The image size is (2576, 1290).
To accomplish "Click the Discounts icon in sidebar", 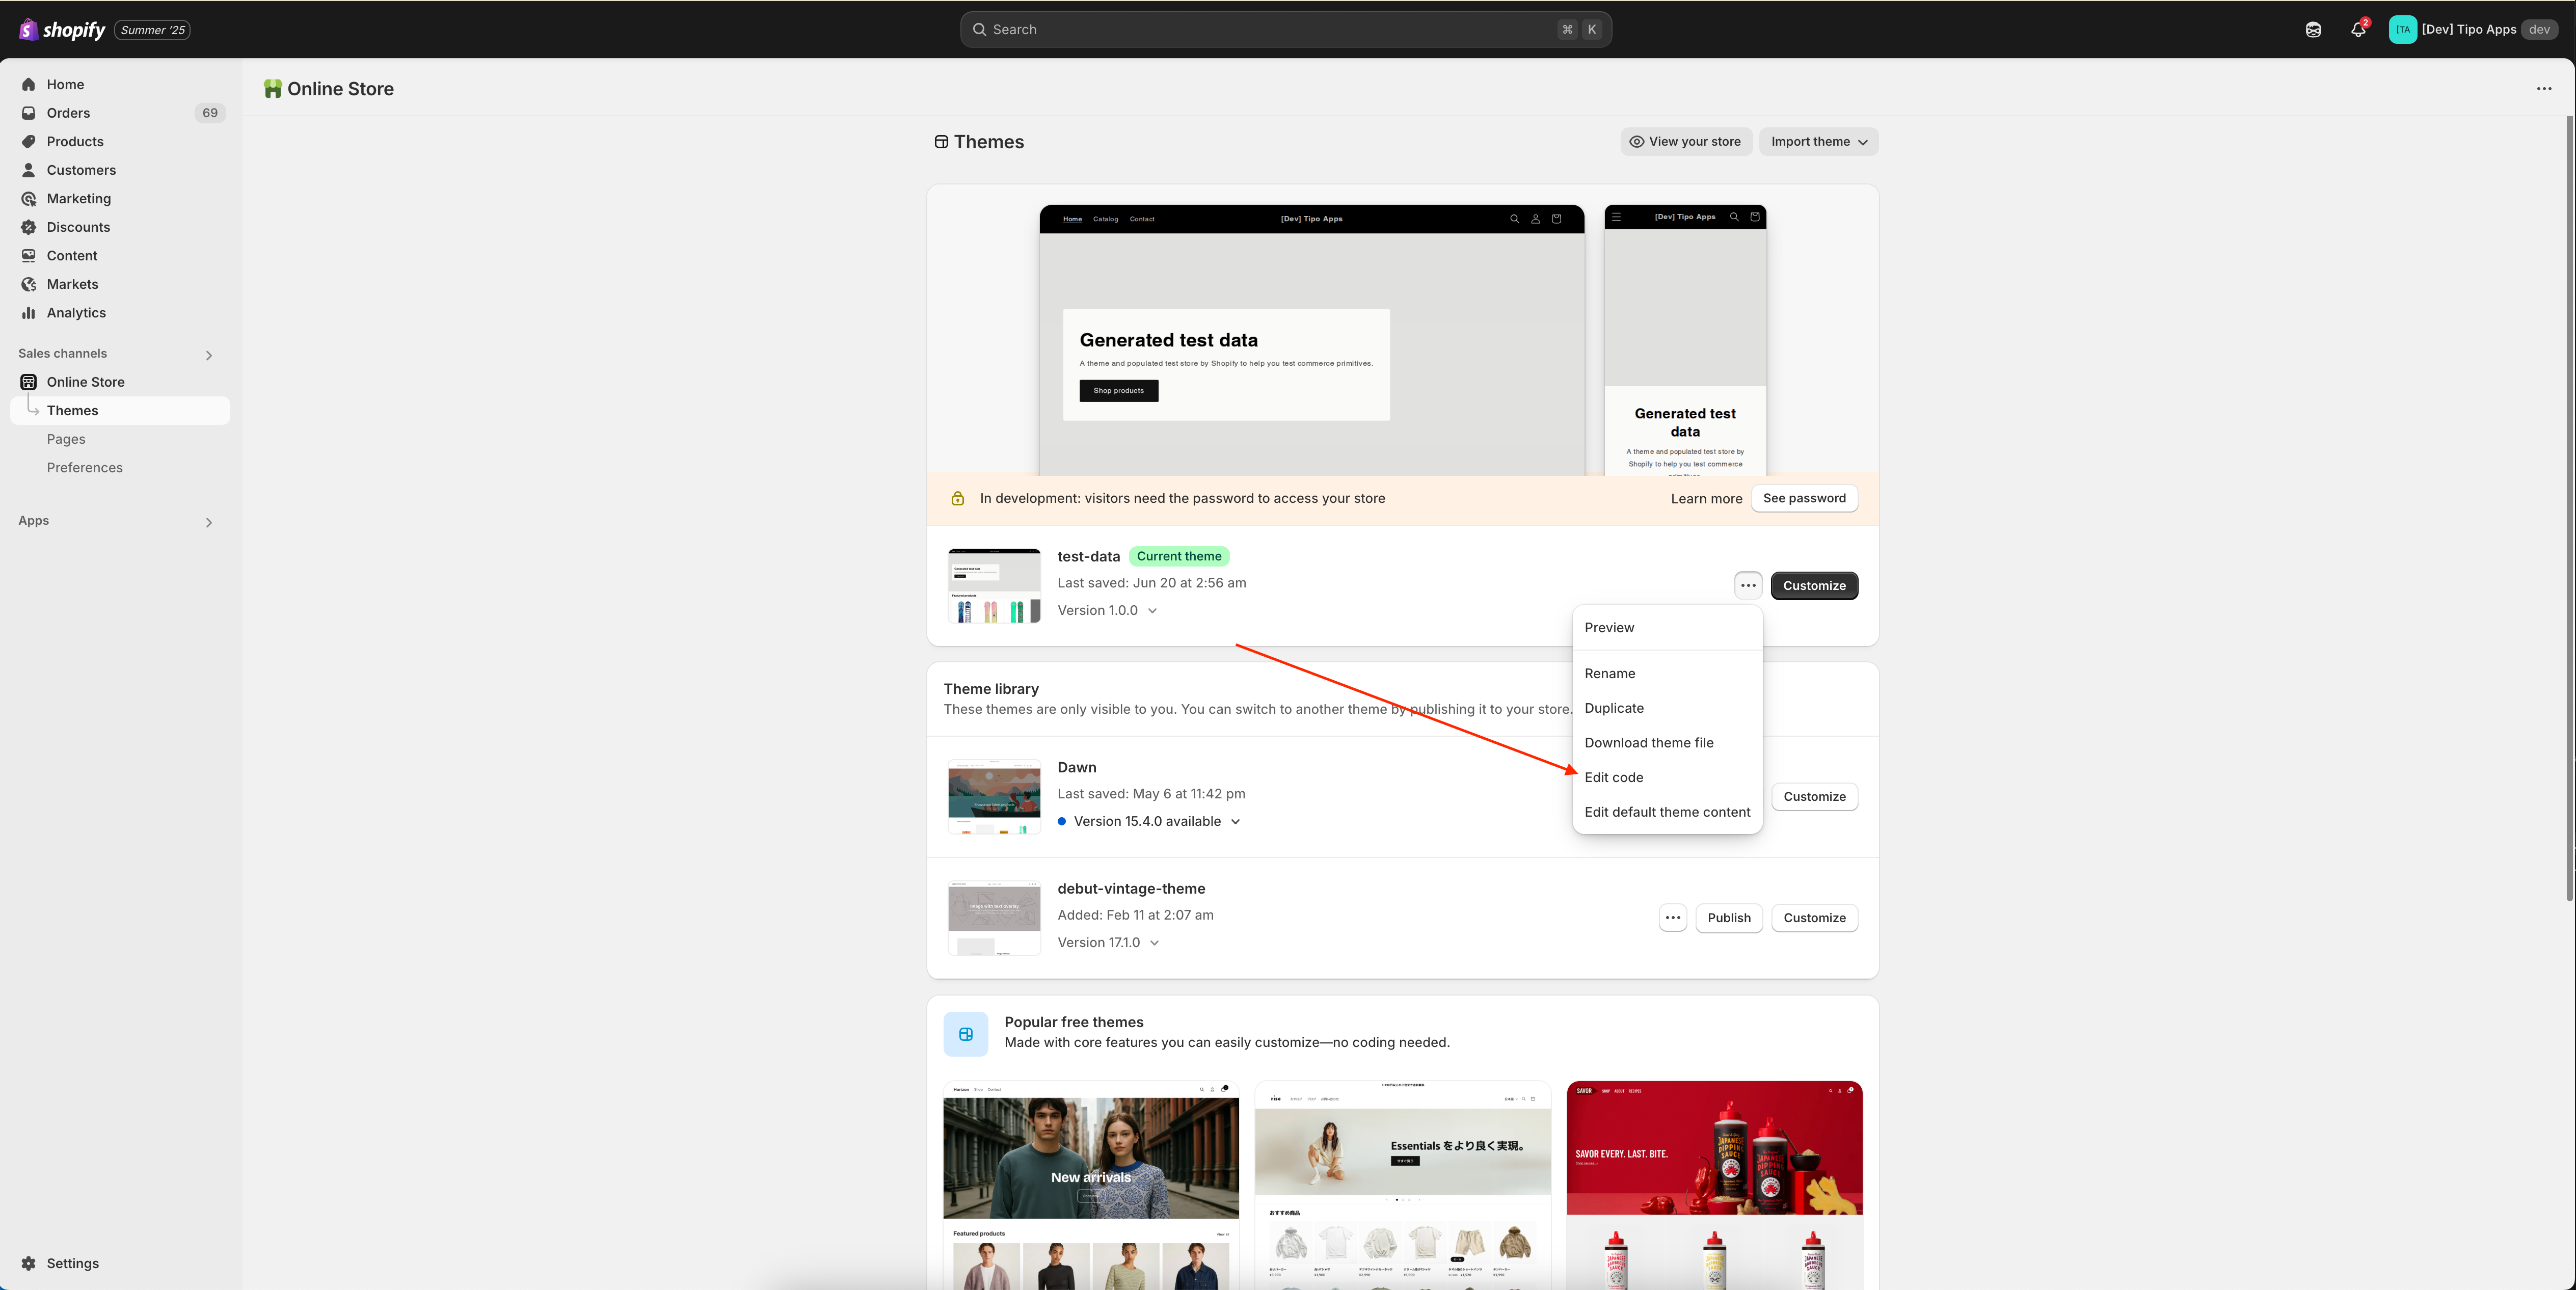I will click(29, 227).
